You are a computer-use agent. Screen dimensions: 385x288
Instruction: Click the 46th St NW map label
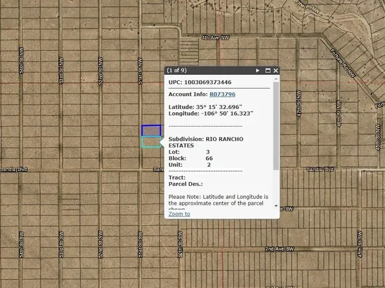[338, 114]
